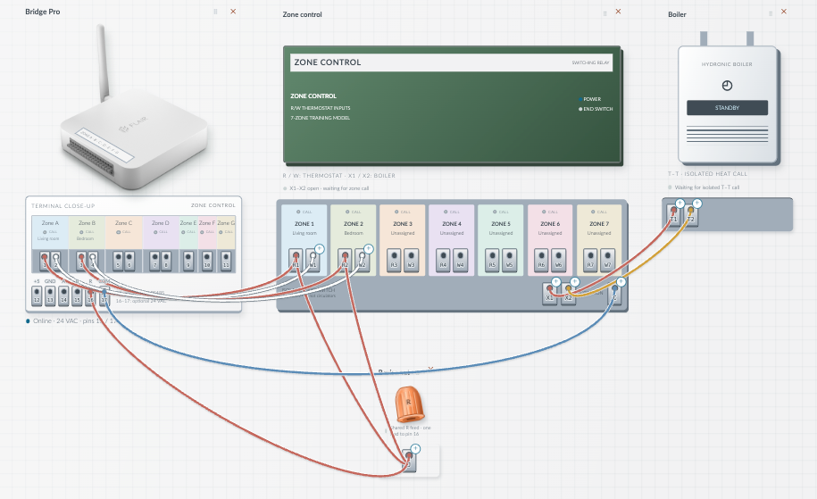The width and height of the screenshot is (817, 499).
Task: Select Bridge Pro pin 16 labeled R
Action: (x=91, y=295)
